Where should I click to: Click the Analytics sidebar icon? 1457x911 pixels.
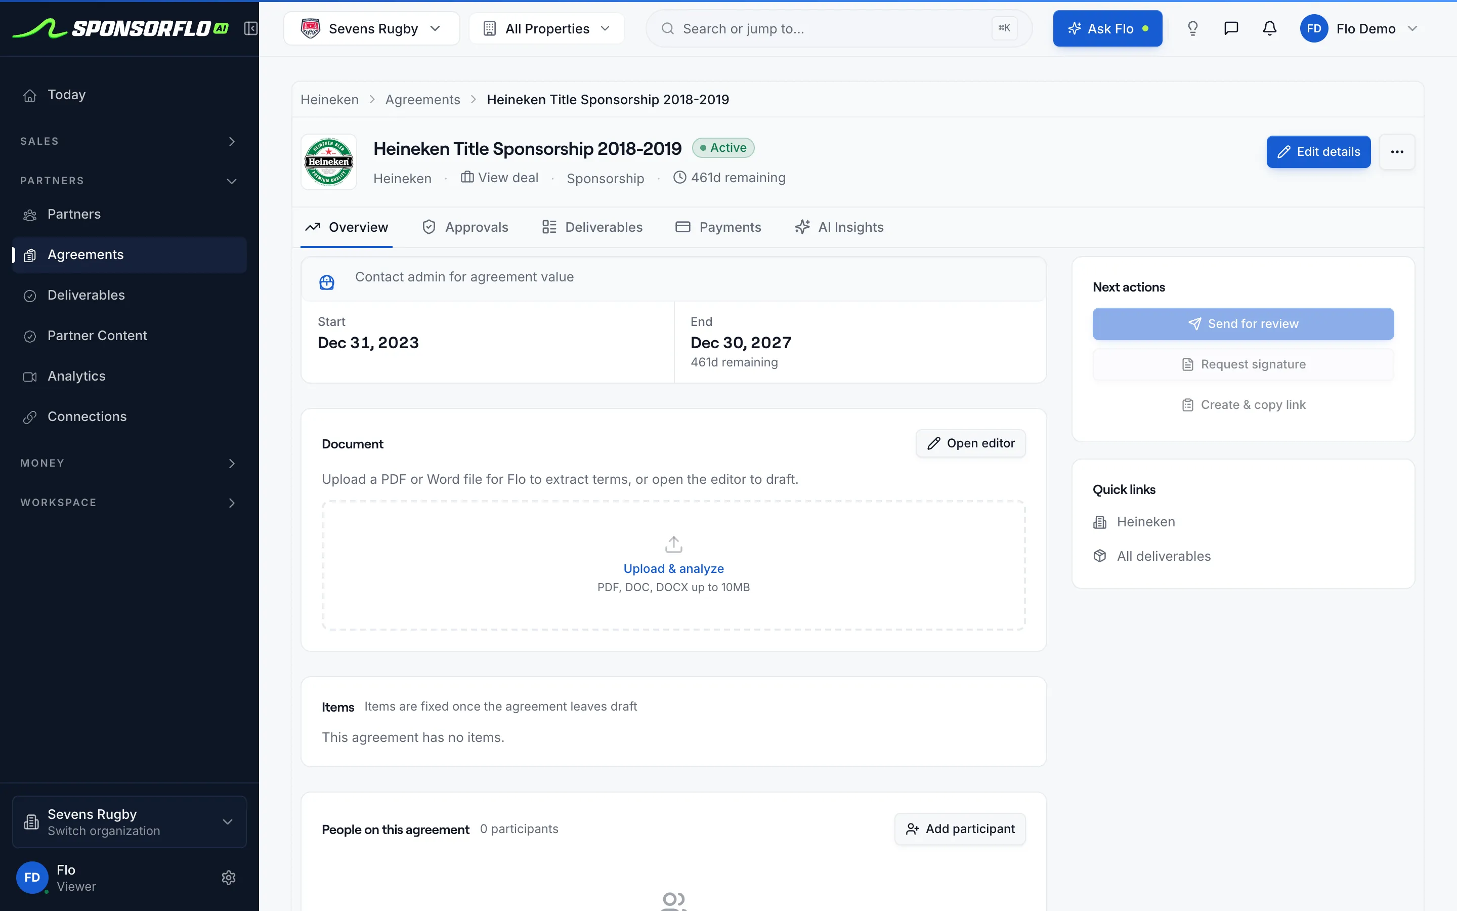click(29, 377)
